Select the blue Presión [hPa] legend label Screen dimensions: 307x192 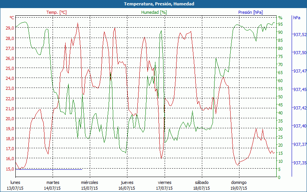click(250, 12)
